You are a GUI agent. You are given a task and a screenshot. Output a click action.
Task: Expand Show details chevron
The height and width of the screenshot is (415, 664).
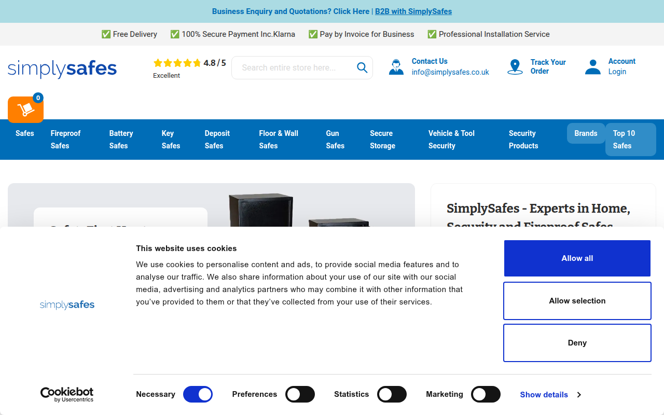(579, 395)
